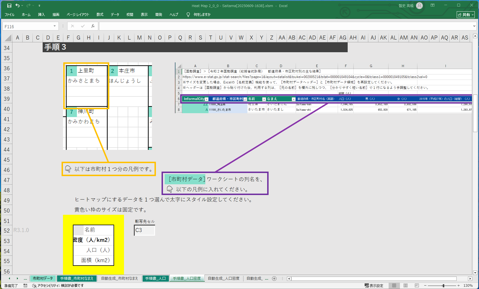
Task: Open the 開発 ribbon tab
Action: 159,15
